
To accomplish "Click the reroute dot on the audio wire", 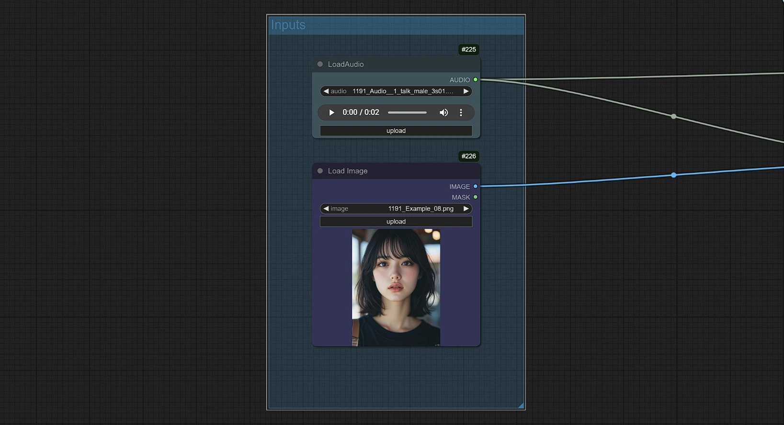I will [x=674, y=116].
